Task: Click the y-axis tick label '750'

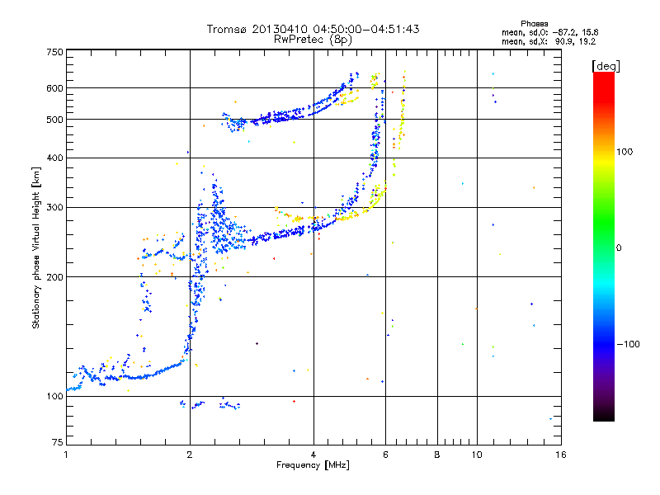Action: [x=55, y=52]
